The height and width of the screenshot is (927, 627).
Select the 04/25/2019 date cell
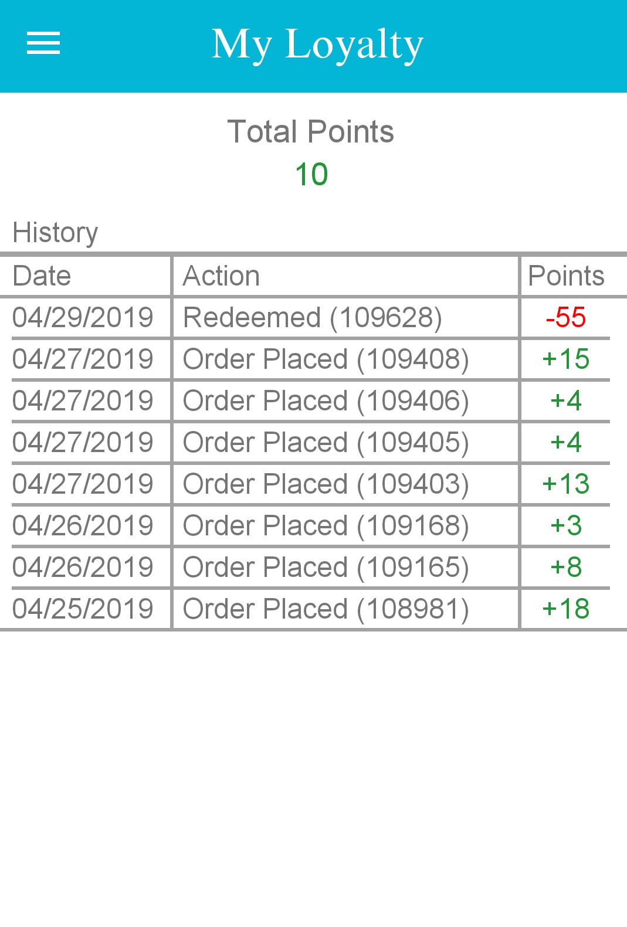pyautogui.click(x=83, y=609)
